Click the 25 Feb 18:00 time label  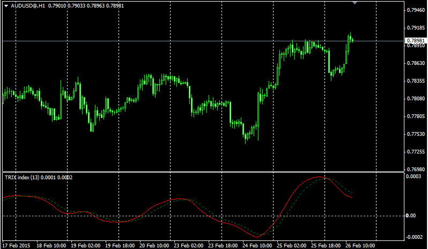pos(326,245)
